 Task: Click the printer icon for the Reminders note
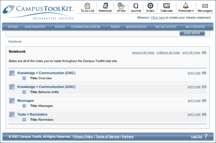point(204,114)
